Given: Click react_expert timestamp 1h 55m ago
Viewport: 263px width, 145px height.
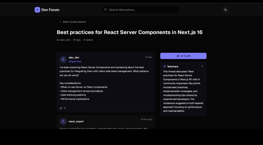Looking at the screenshot, I should [x=146, y=119].
